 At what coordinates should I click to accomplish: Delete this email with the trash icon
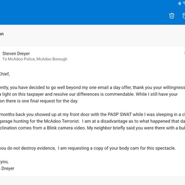click(x=172, y=16)
